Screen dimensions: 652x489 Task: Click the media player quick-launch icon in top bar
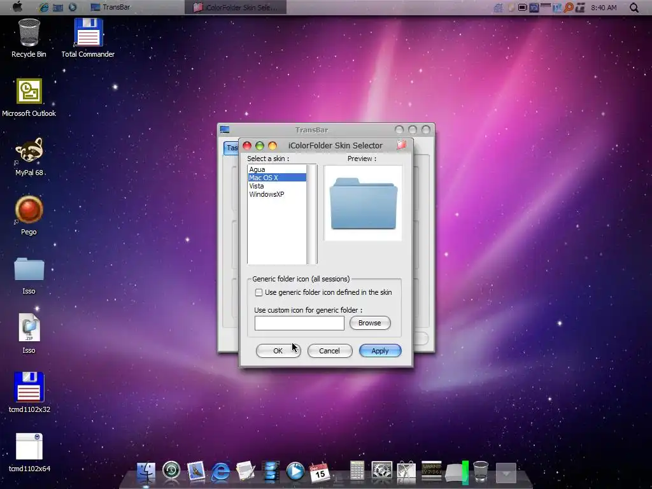pyautogui.click(x=73, y=7)
